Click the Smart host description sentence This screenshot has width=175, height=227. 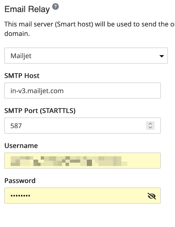coord(90,29)
